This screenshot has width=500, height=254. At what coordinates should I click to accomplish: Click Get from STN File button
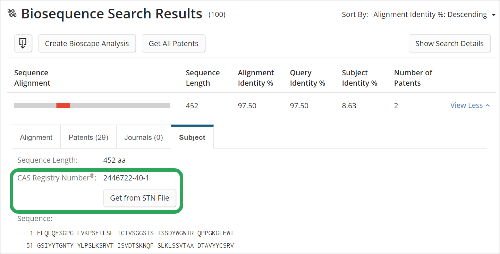pos(139,198)
